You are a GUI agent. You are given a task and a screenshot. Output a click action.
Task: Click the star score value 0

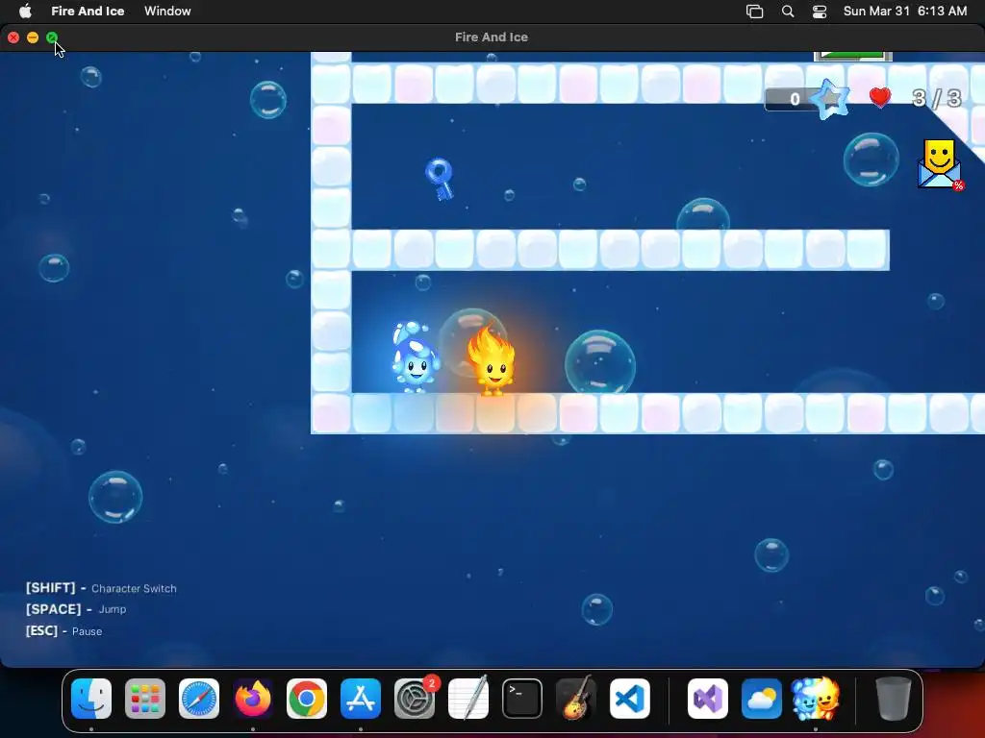[x=795, y=99]
